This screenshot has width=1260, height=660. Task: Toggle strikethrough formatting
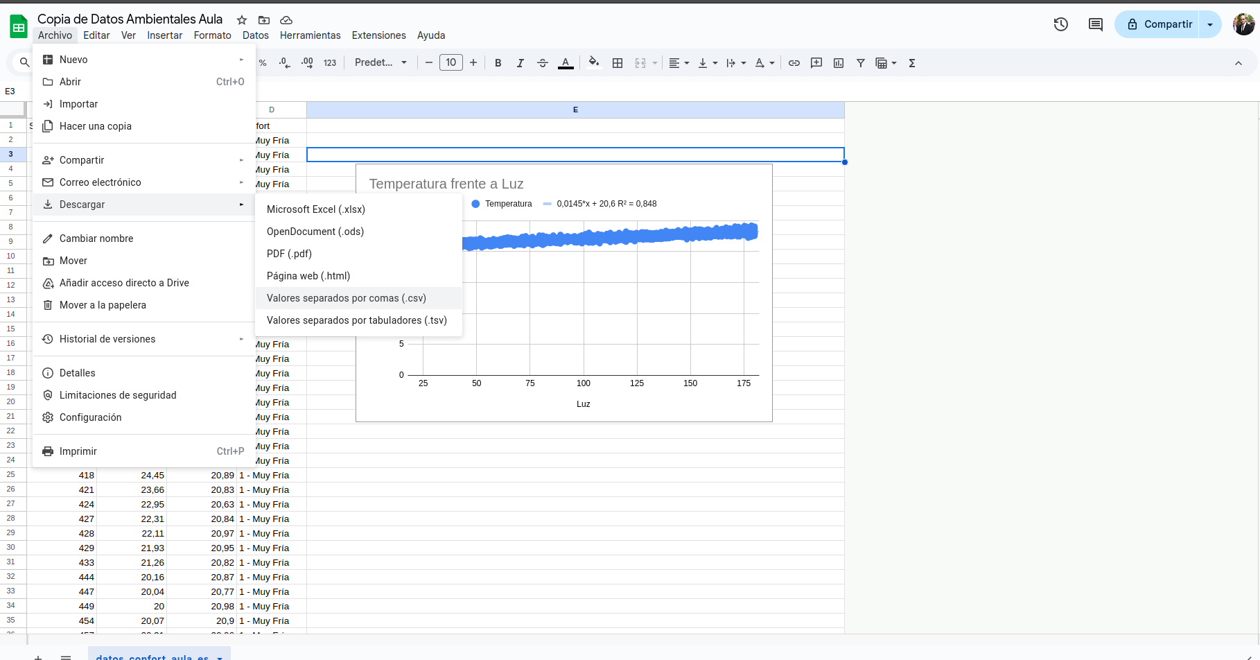point(543,63)
